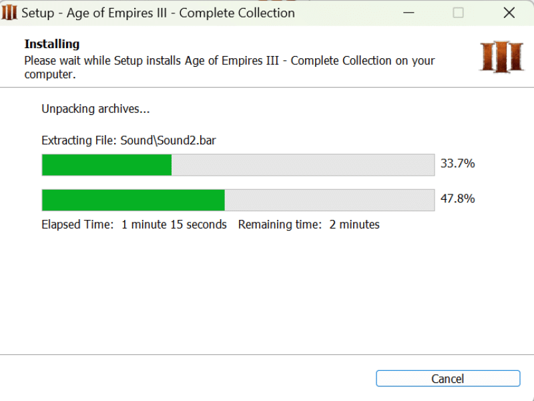The height and width of the screenshot is (401, 534).
Task: Click the "Remaining time" label
Action: (x=280, y=225)
